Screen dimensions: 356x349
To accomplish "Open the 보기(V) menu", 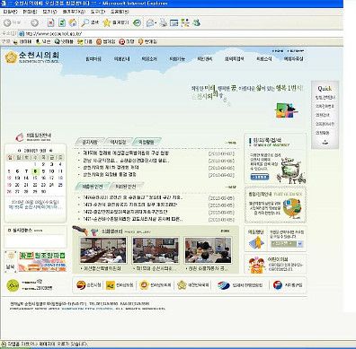I will coord(49,12).
